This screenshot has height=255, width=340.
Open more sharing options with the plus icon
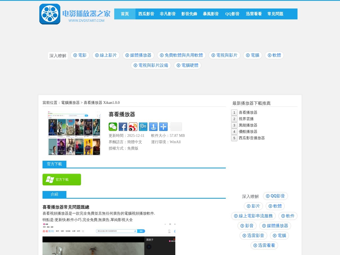coord(163,127)
